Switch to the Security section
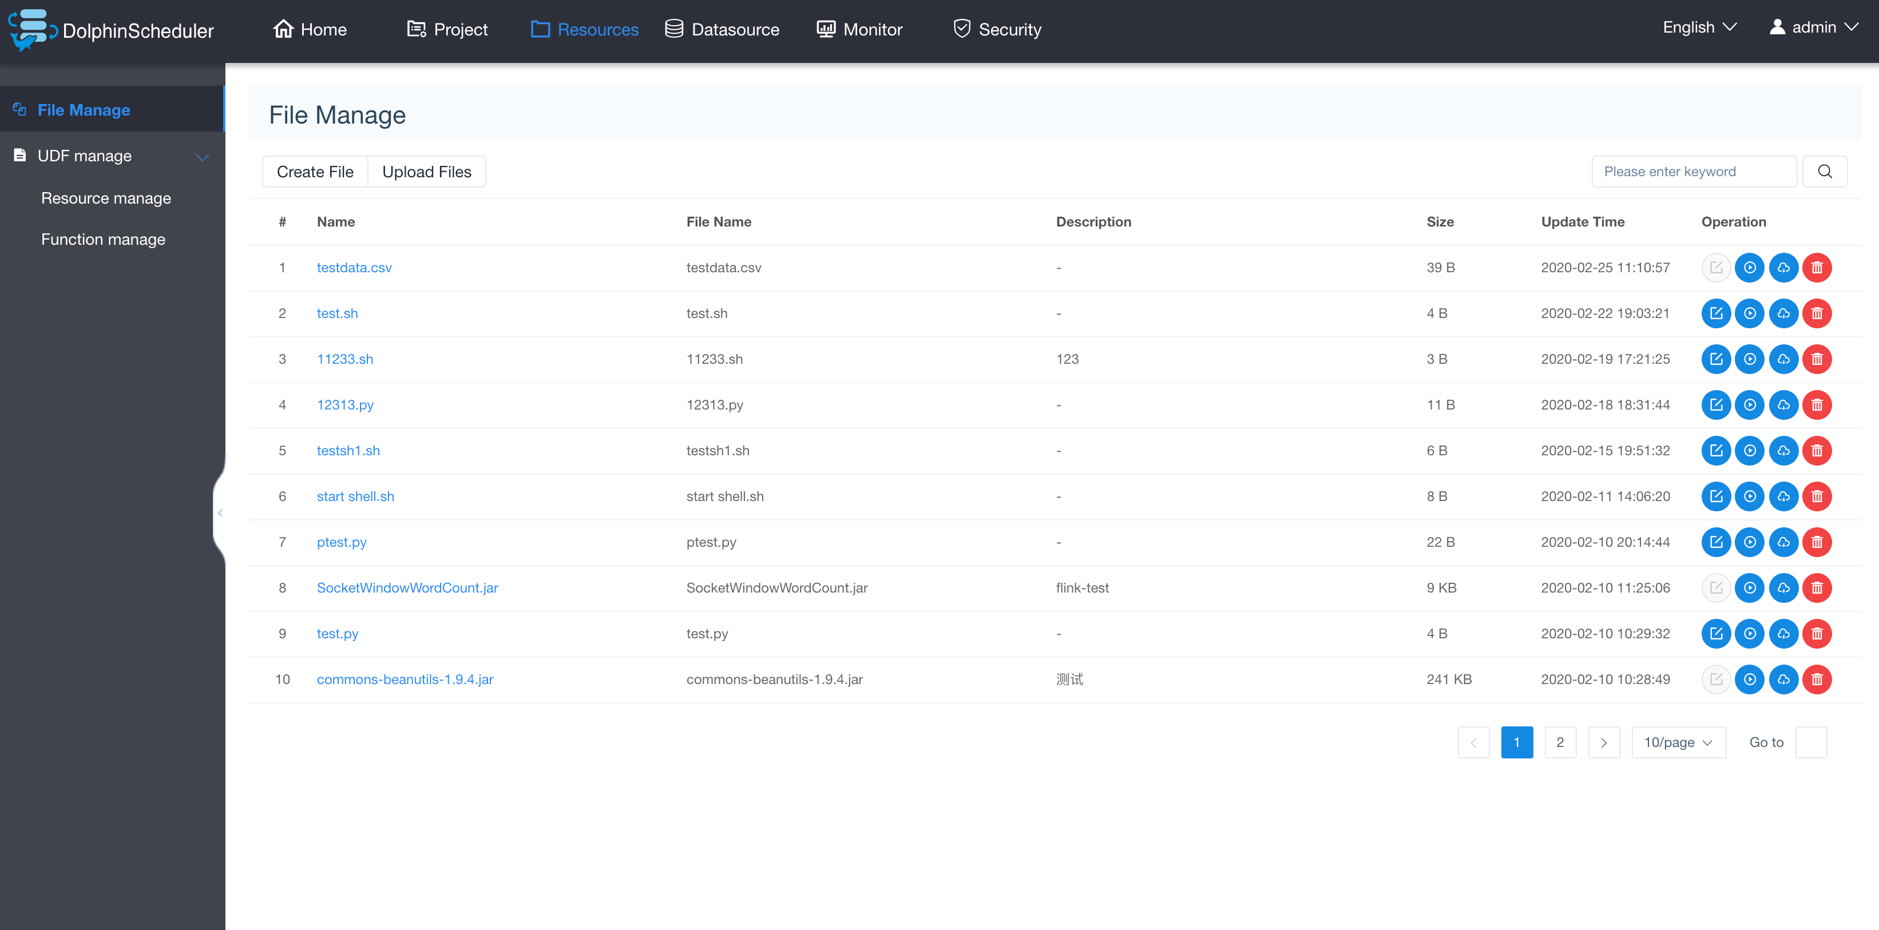Image resolution: width=1879 pixels, height=930 pixels. point(996,29)
